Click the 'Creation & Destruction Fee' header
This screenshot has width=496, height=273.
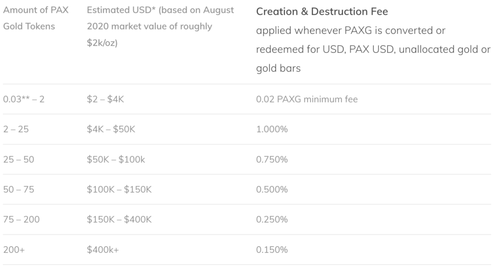pyautogui.click(x=322, y=11)
